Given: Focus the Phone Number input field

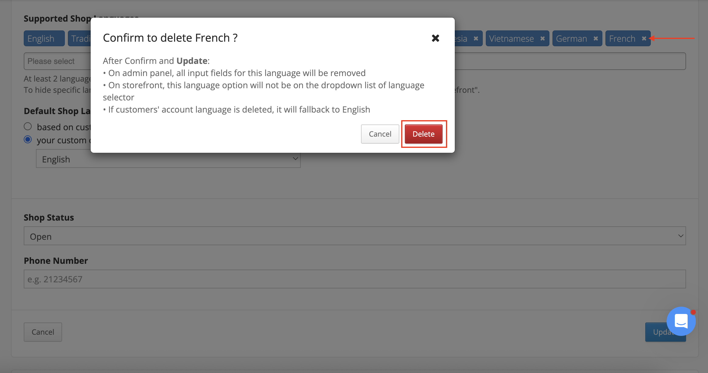Looking at the screenshot, I should tap(355, 279).
